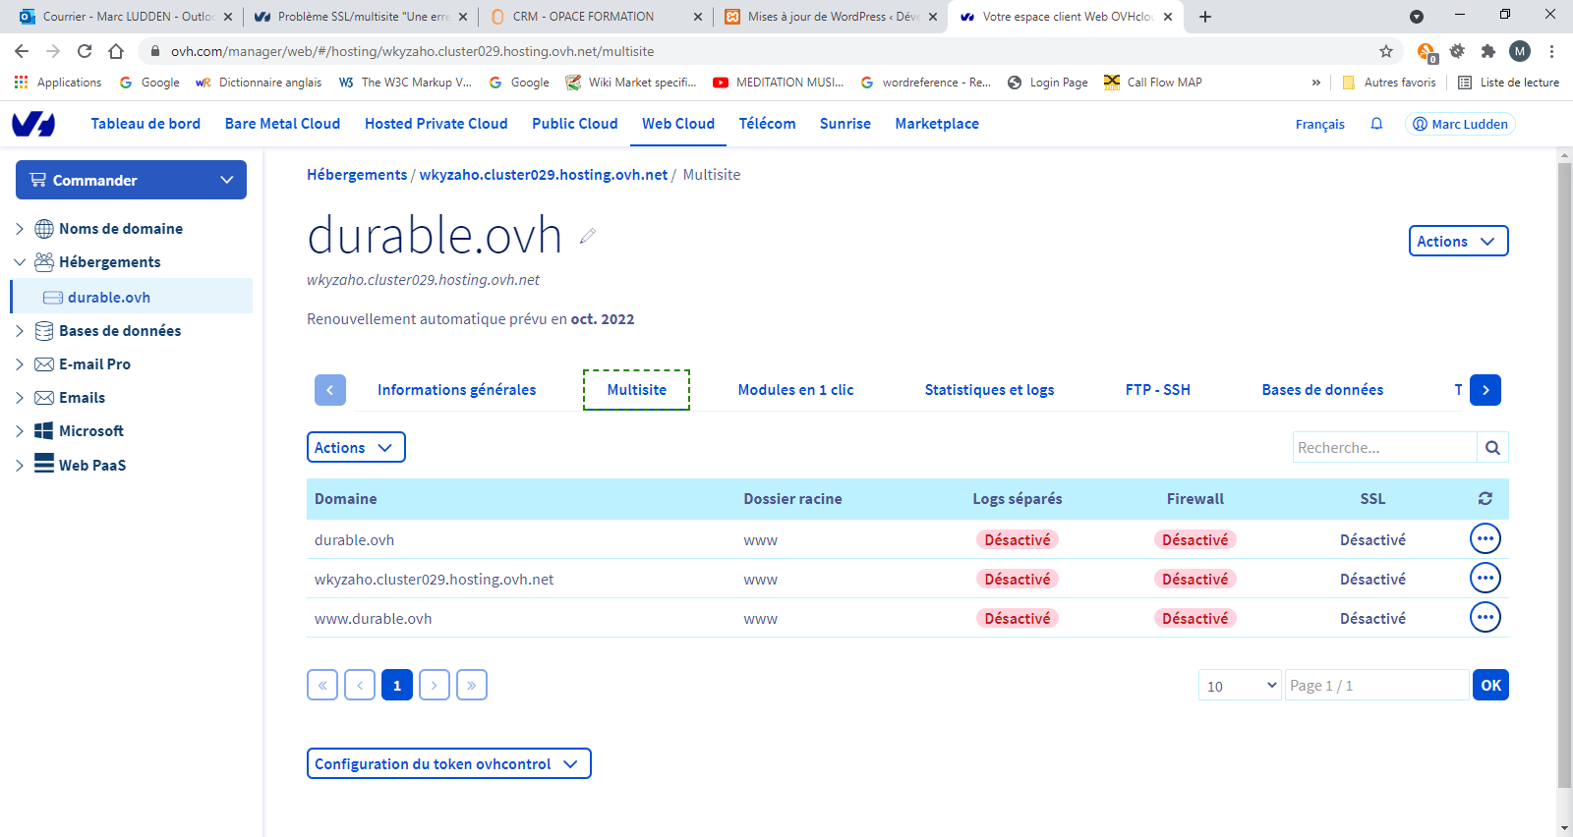This screenshot has width=1573, height=837.
Task: Click the OK pagination button
Action: pos(1490,686)
